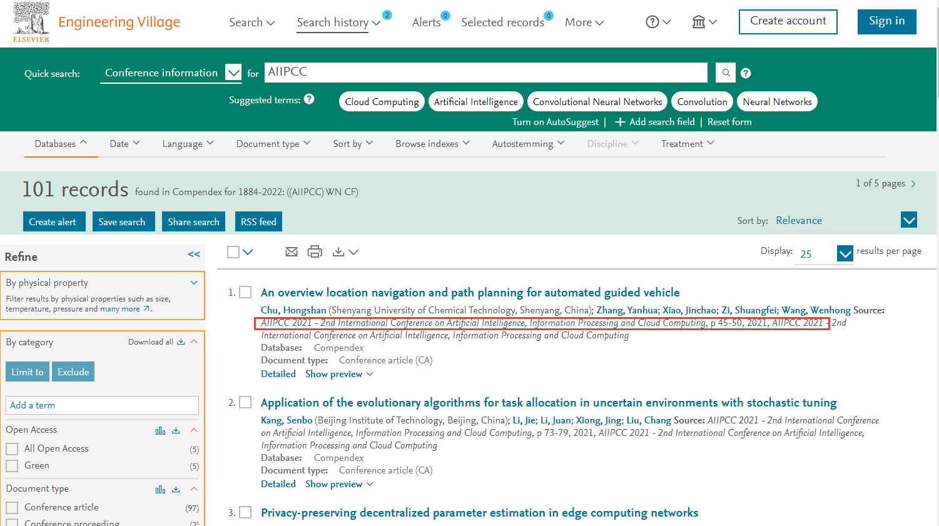Open help icon beside Suggested terms

click(309, 99)
